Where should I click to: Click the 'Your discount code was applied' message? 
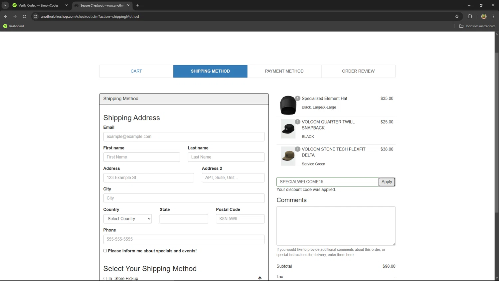tap(306, 190)
